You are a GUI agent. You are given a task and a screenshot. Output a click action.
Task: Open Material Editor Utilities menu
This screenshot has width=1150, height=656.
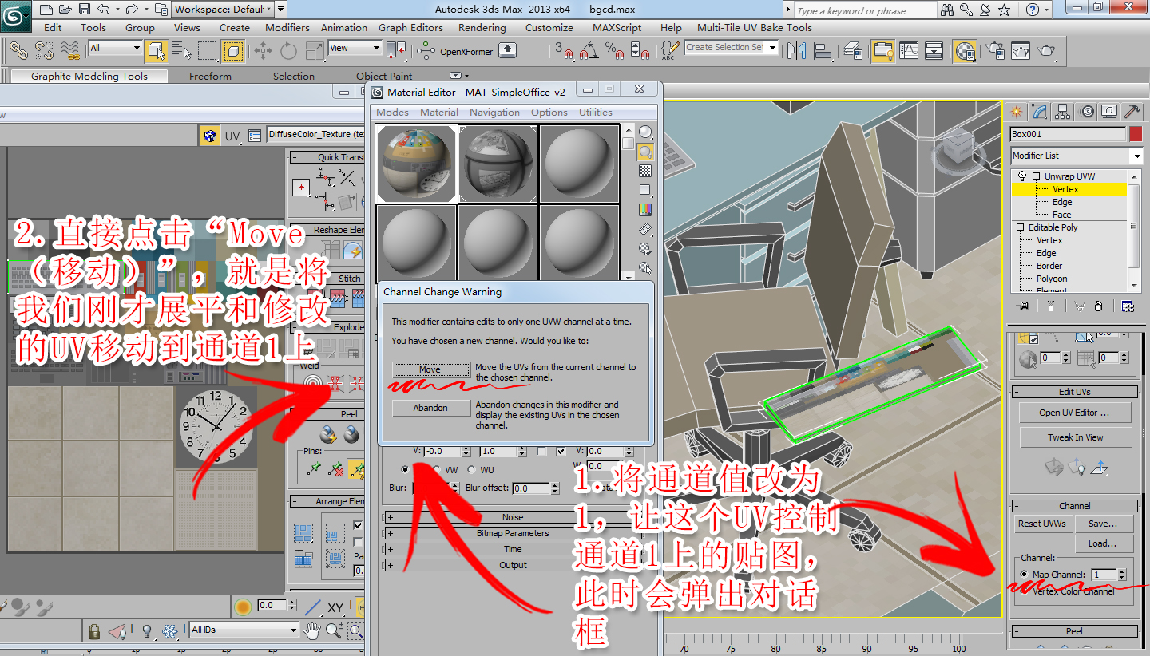pyautogui.click(x=596, y=113)
